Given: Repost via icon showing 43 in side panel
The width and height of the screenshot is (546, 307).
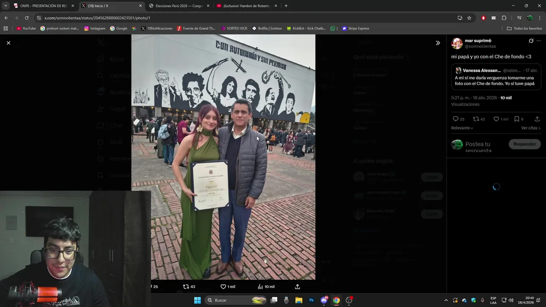Looking at the screenshot, I should tap(479, 119).
